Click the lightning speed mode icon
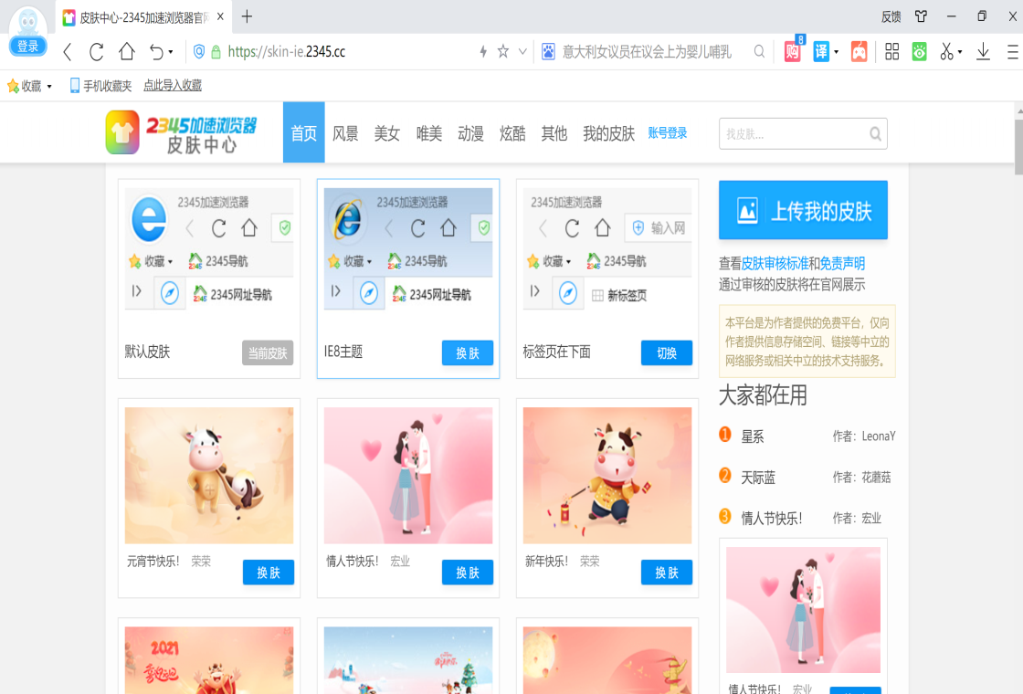1023x694 pixels. click(483, 51)
